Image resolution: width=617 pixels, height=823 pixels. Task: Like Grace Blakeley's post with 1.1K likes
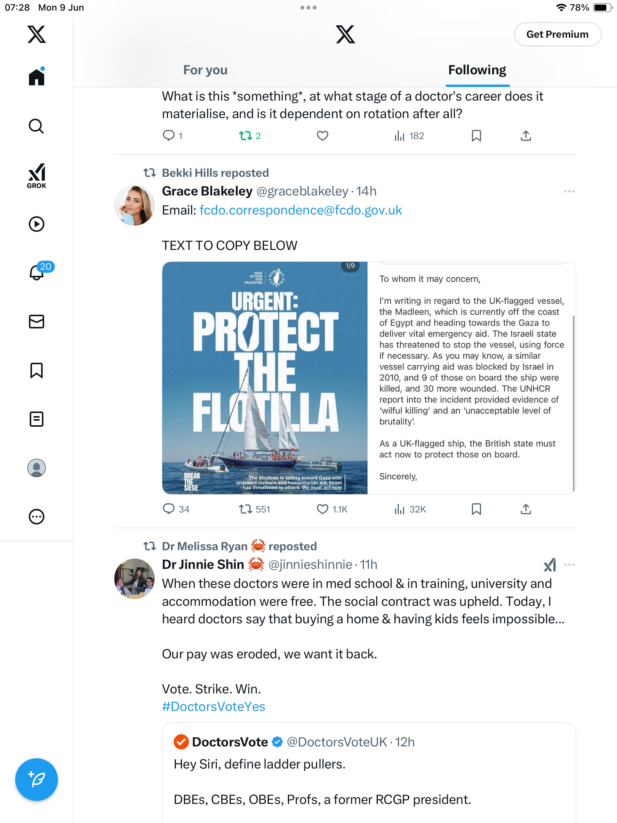click(332, 509)
